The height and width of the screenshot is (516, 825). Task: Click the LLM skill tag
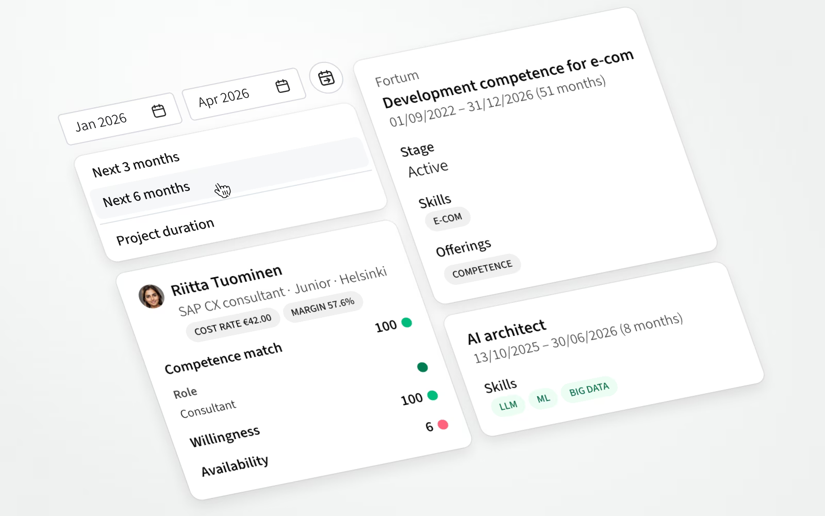[508, 406]
